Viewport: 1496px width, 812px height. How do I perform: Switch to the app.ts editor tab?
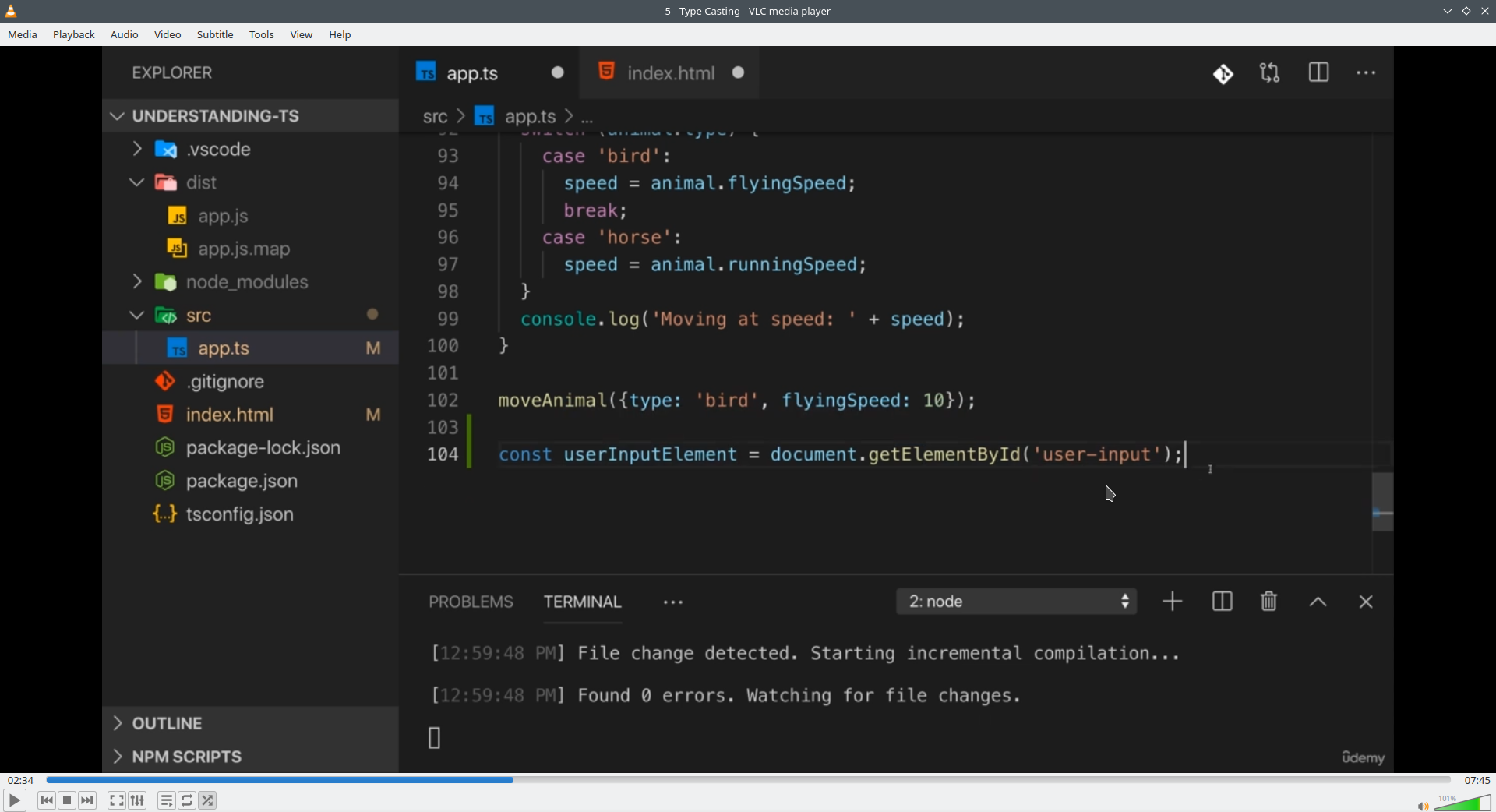[x=489, y=72]
